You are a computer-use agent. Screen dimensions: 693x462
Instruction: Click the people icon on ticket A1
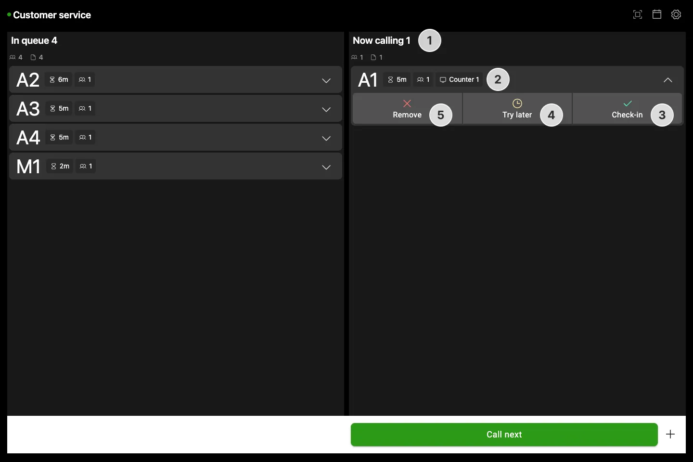(x=421, y=80)
